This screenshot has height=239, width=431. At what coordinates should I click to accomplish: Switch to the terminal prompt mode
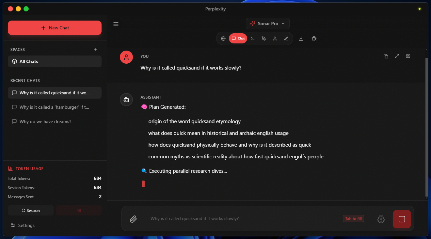(x=253, y=39)
